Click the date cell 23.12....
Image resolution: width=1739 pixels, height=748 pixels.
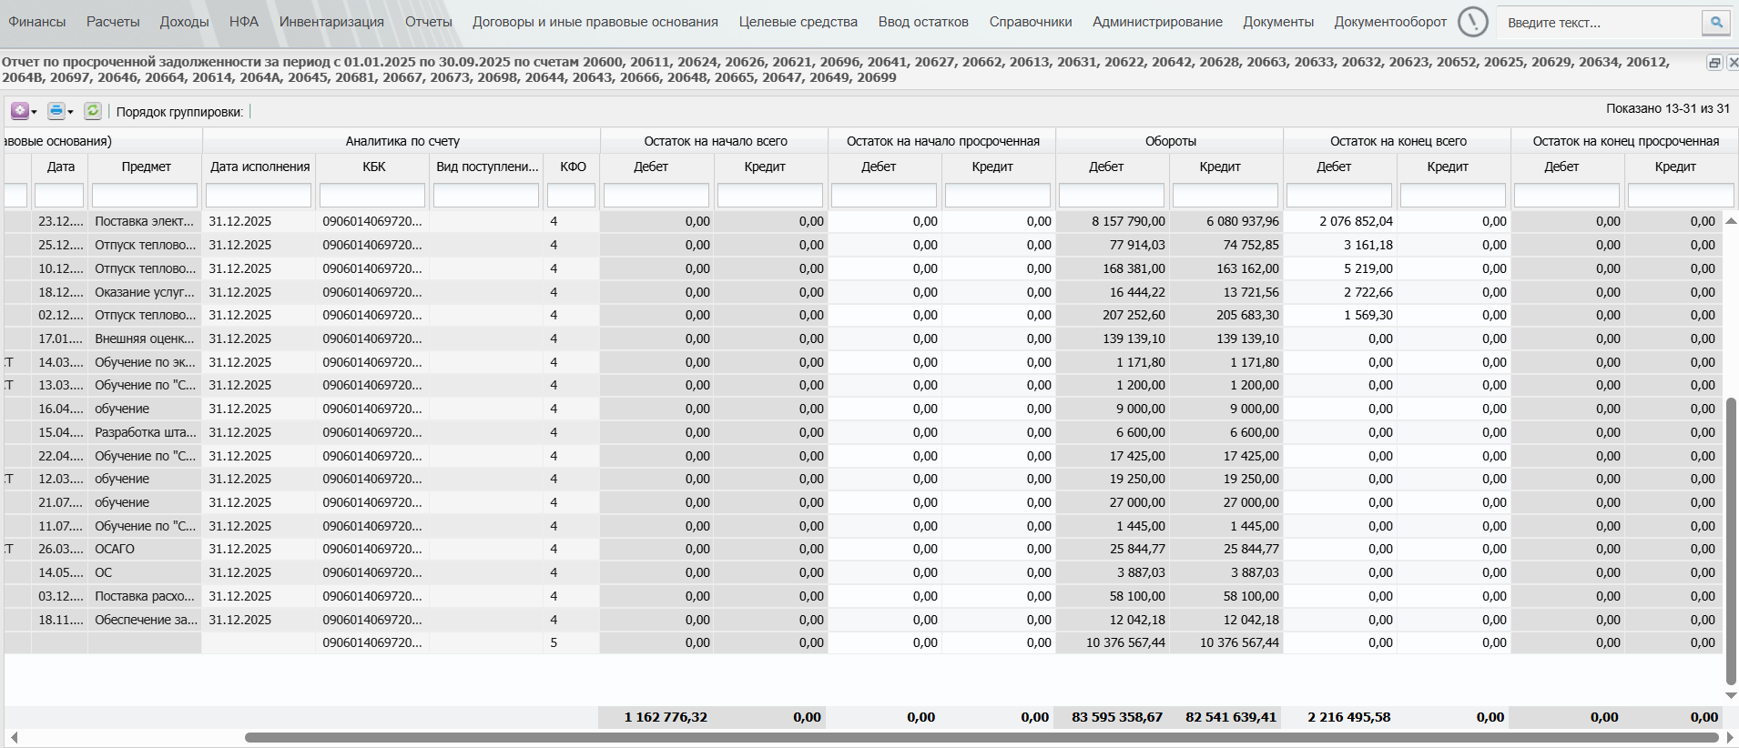point(61,221)
